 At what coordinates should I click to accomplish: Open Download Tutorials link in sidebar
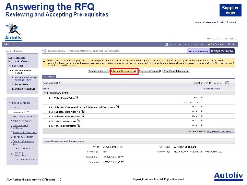(19, 61)
